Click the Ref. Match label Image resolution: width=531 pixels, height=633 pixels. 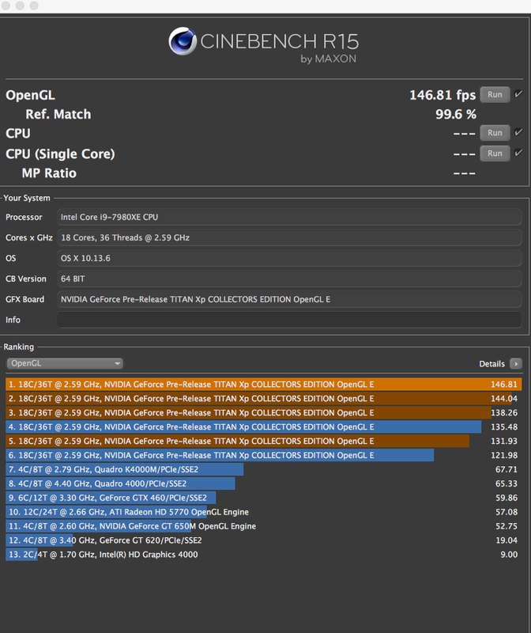pos(58,114)
